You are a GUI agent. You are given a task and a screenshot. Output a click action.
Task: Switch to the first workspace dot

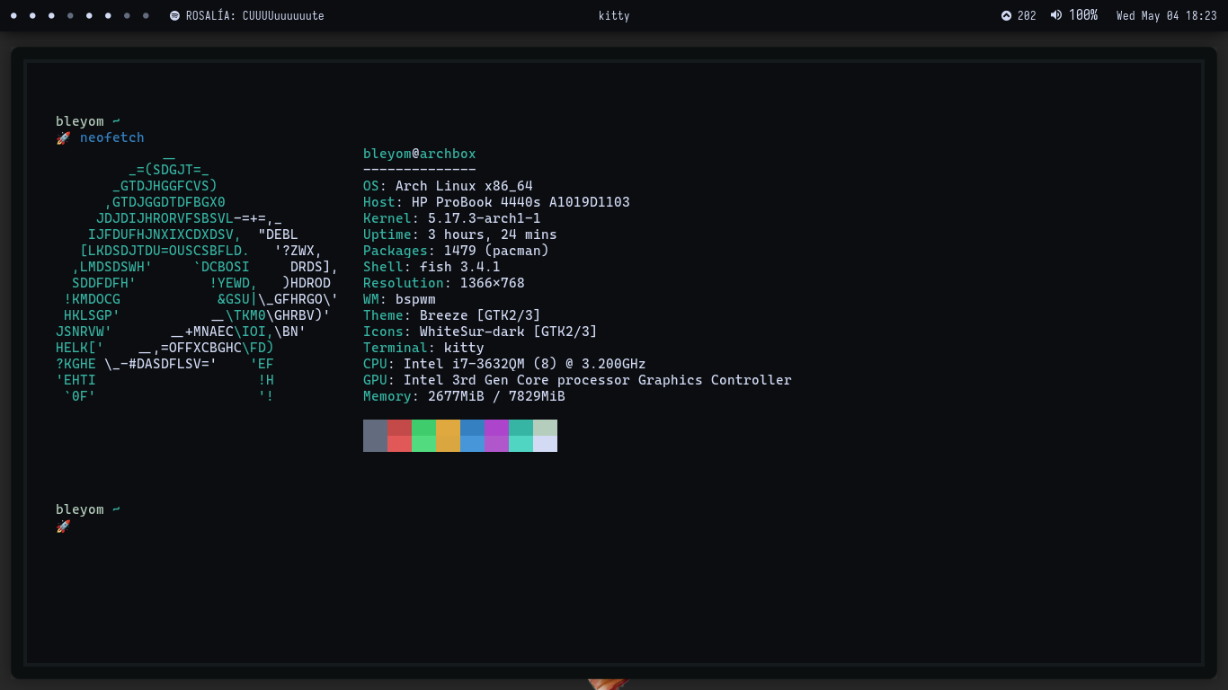coord(13,15)
